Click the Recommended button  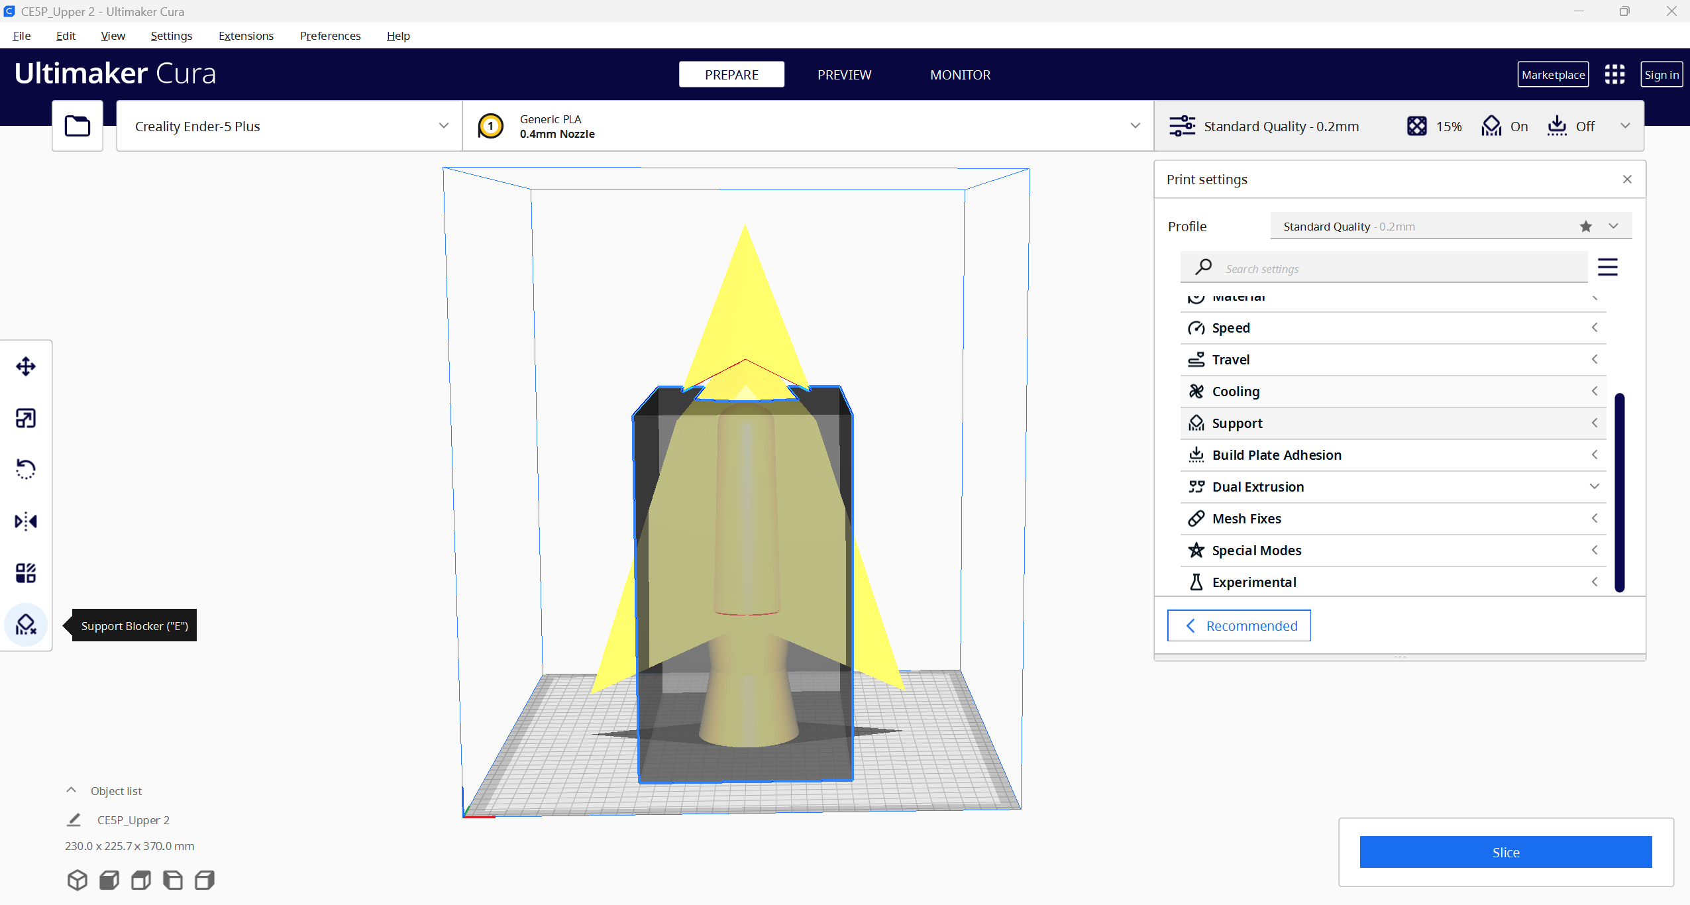1239,625
